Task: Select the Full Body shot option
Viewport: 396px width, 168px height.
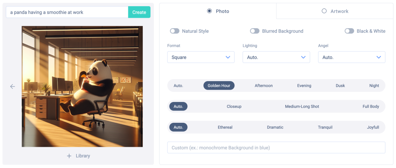Action: pos(370,106)
